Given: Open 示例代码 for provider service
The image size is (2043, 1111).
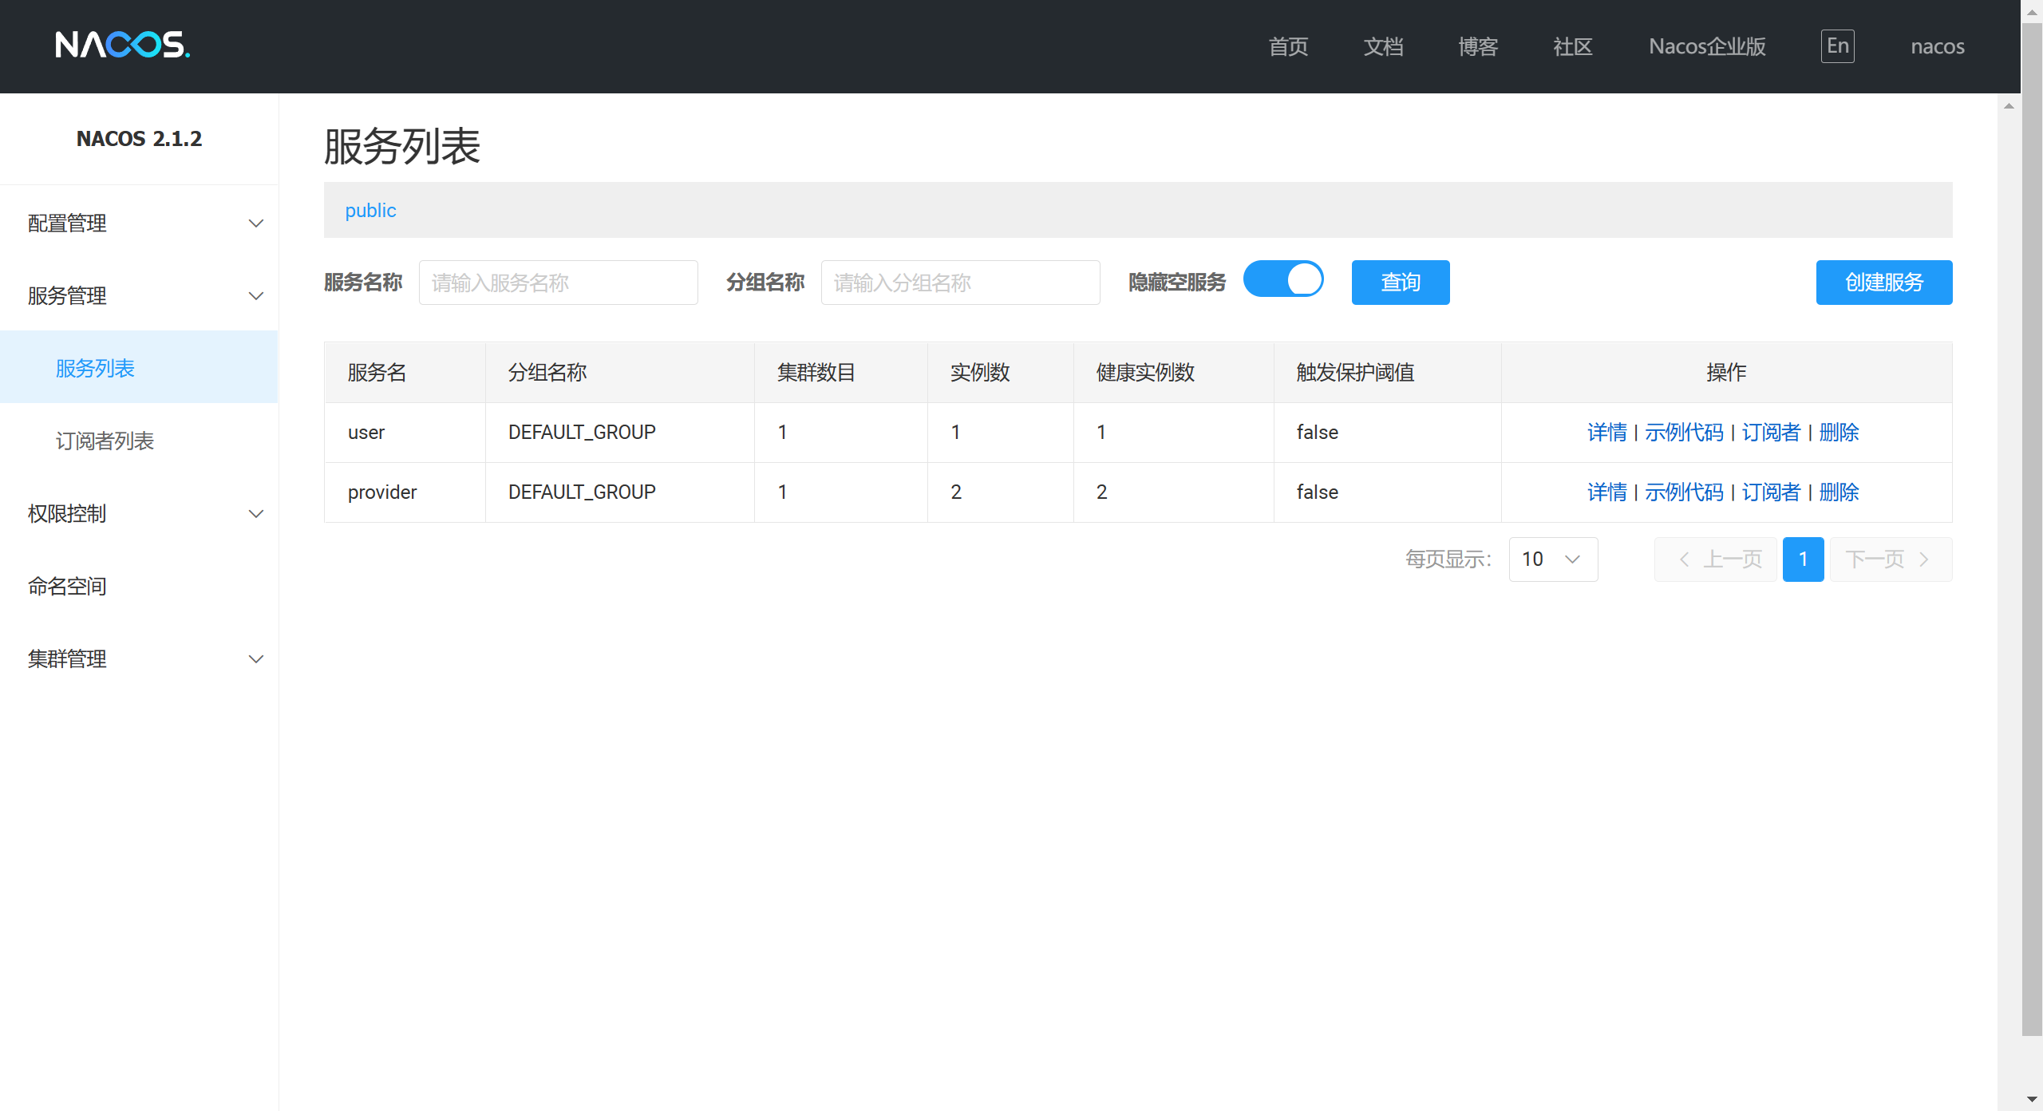Looking at the screenshot, I should [1684, 492].
